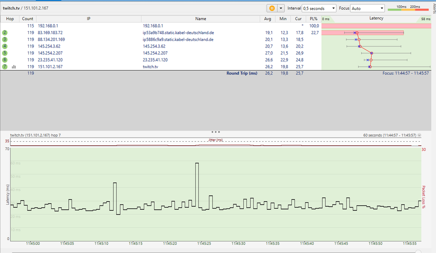The width and height of the screenshot is (436, 253).
Task: Click the 100,0 packet loss value
Action: (x=314, y=26)
